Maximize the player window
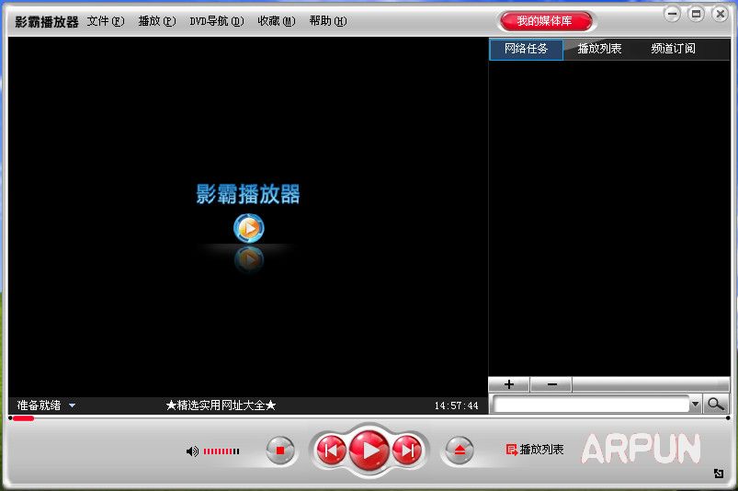The width and height of the screenshot is (738, 491). (696, 14)
